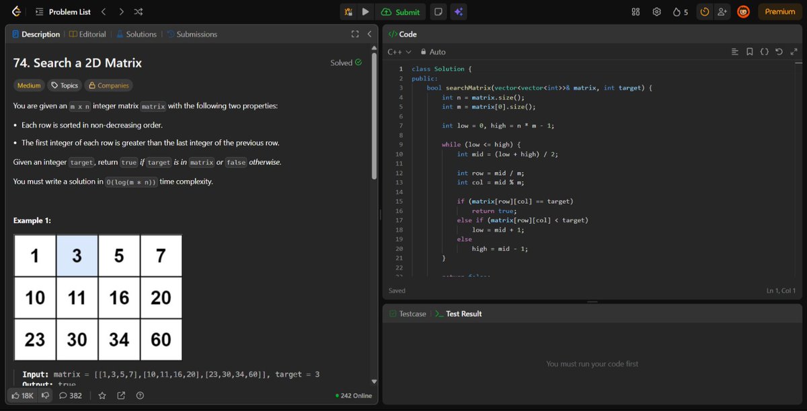Dislike the problem thumbs down
Viewport: 807px width, 411px height.
coord(45,396)
